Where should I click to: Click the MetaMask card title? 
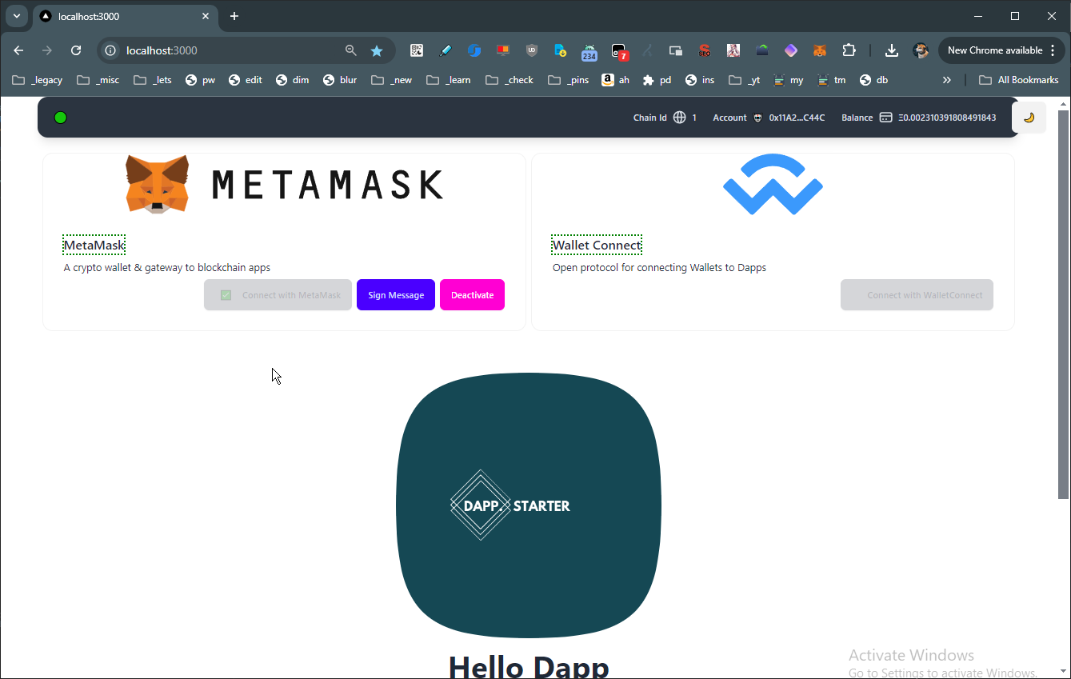[94, 246]
